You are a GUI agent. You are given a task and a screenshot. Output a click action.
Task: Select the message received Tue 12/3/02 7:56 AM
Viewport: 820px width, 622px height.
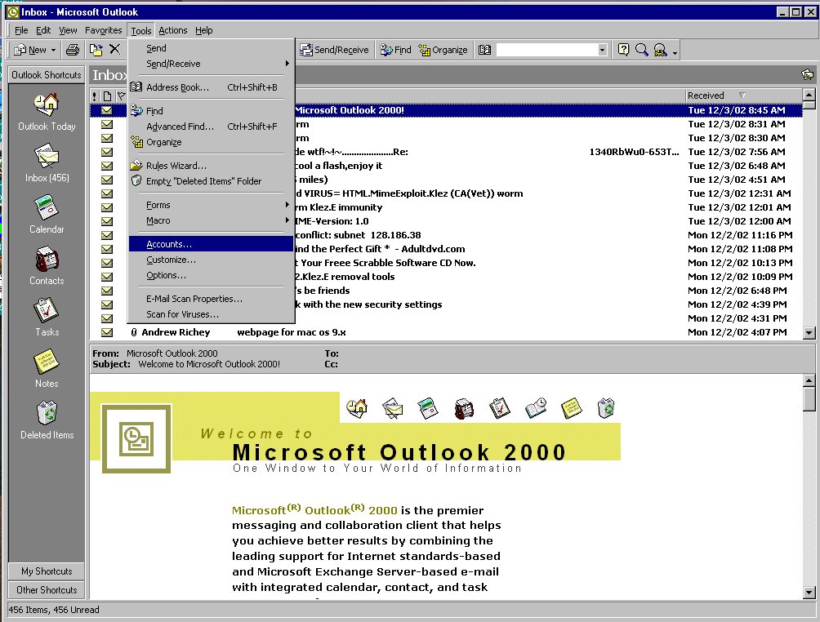[x=446, y=152]
